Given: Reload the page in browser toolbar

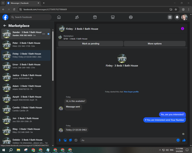Looking at the screenshot, I should coord(14,10).
